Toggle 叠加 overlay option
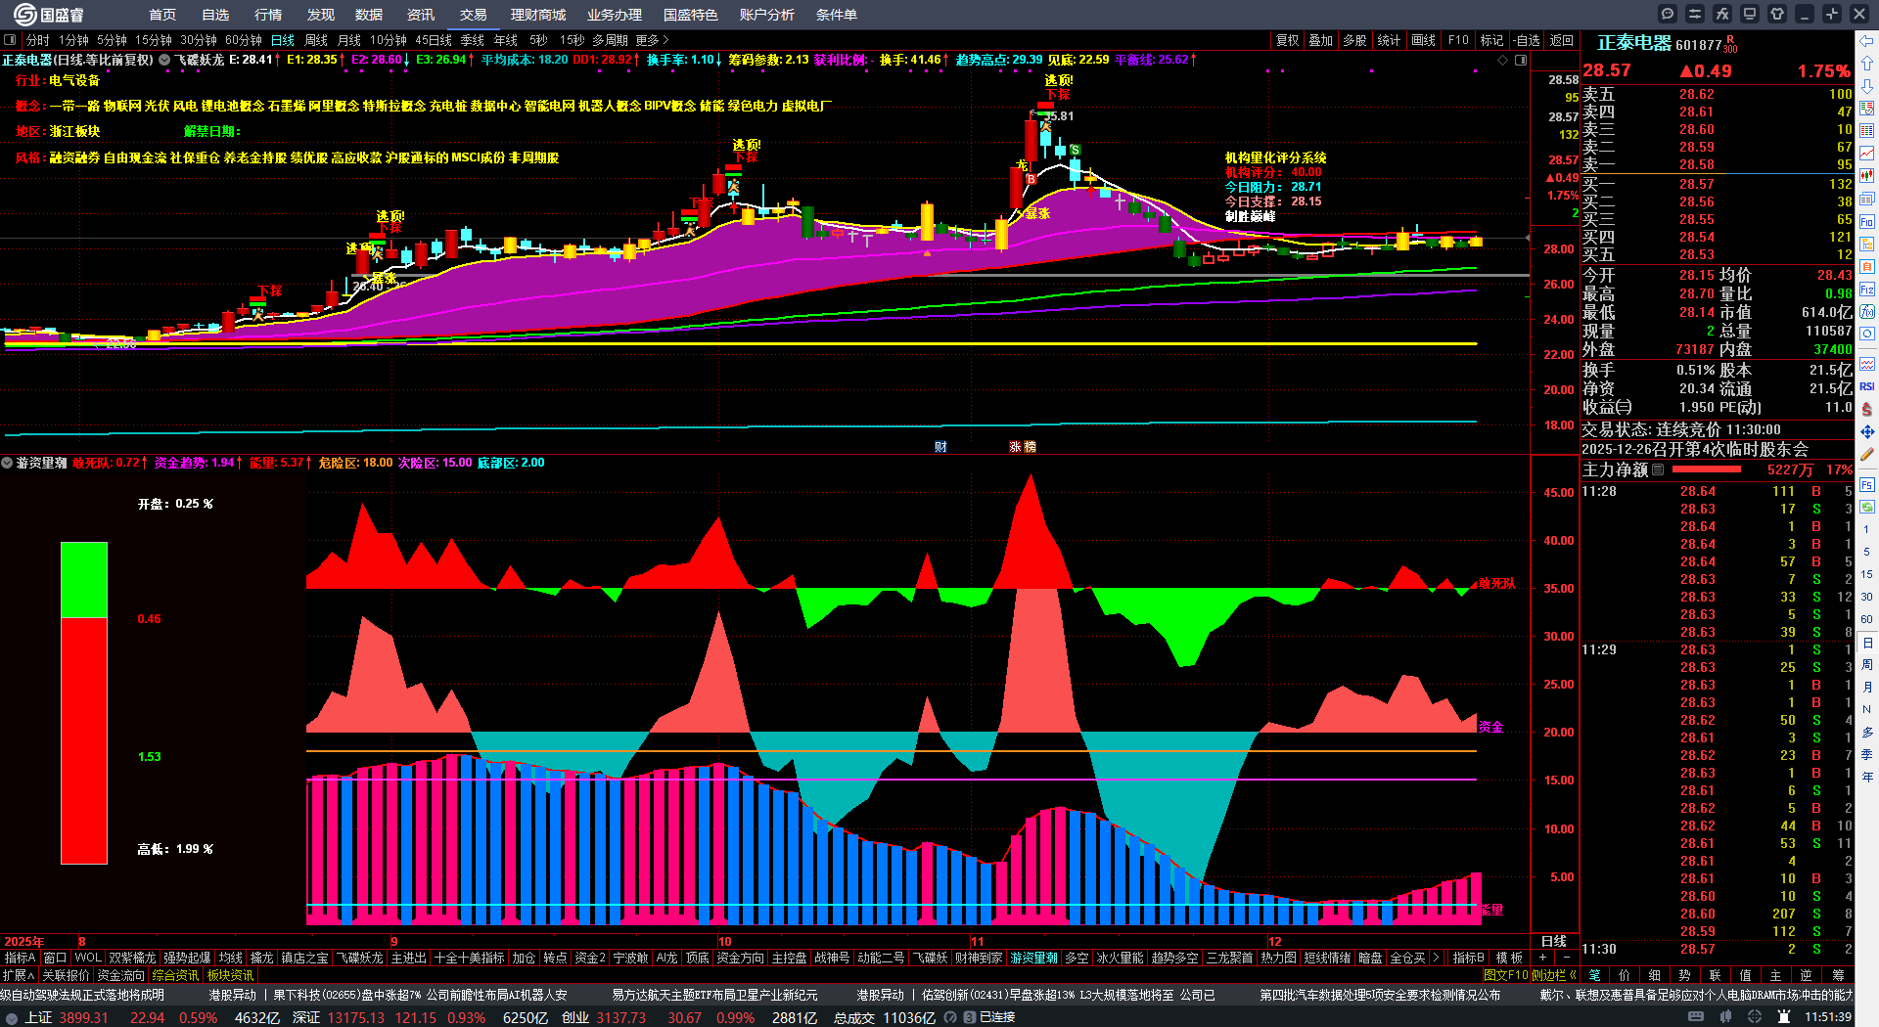Image resolution: width=1879 pixels, height=1027 pixels. tap(1321, 40)
